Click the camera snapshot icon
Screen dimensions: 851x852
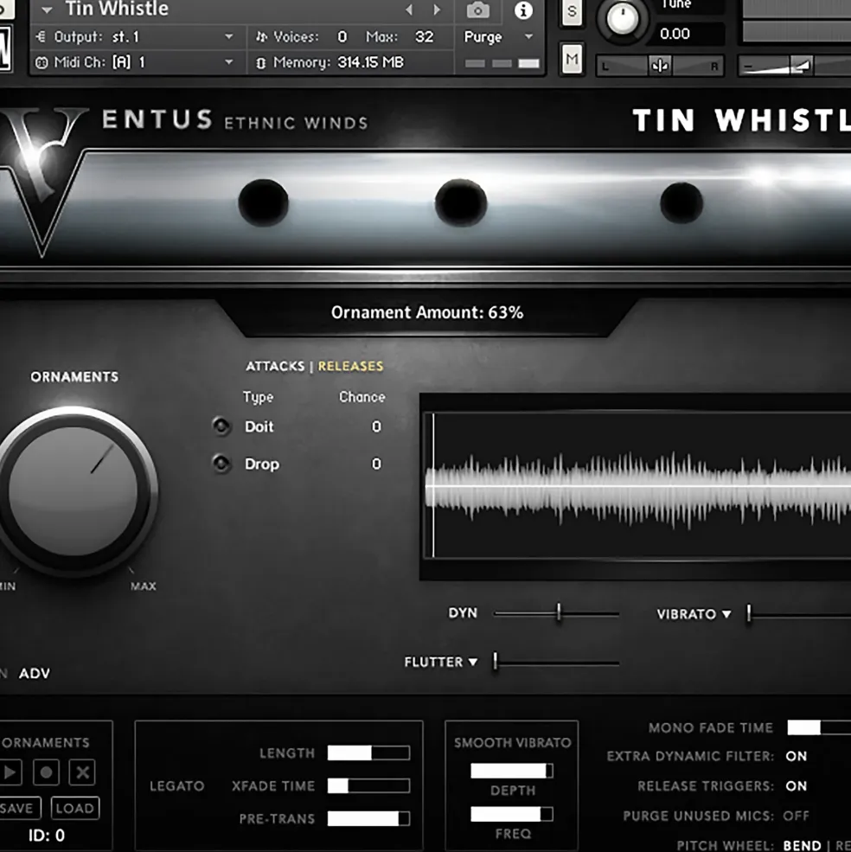pos(477,10)
